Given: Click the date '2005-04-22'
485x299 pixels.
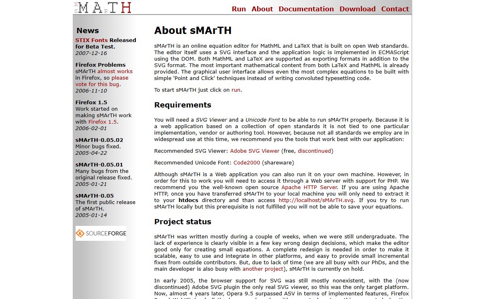Looking at the screenshot, I should (91, 153).
